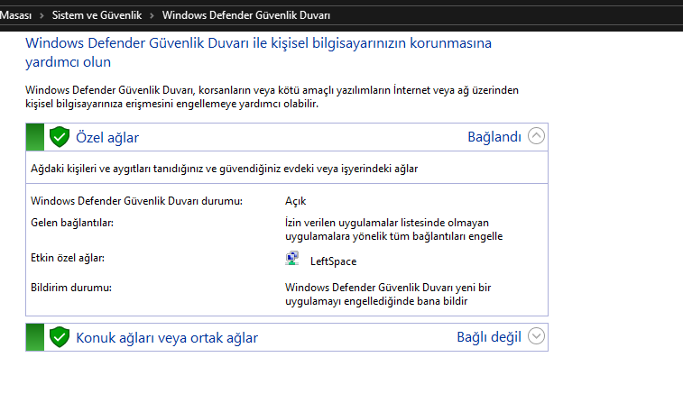This screenshot has height=403, width=683.
Task: Click the Masası breadcrumb item
Action: tap(15, 15)
